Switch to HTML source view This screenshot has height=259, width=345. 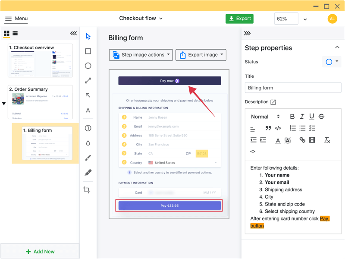(253, 152)
